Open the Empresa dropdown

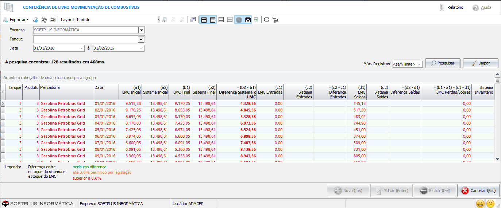click(141, 30)
